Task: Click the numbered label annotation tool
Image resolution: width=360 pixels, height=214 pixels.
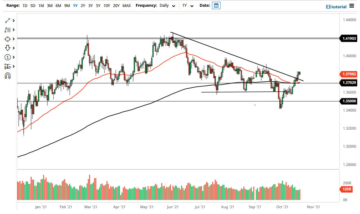Action: coord(8,57)
